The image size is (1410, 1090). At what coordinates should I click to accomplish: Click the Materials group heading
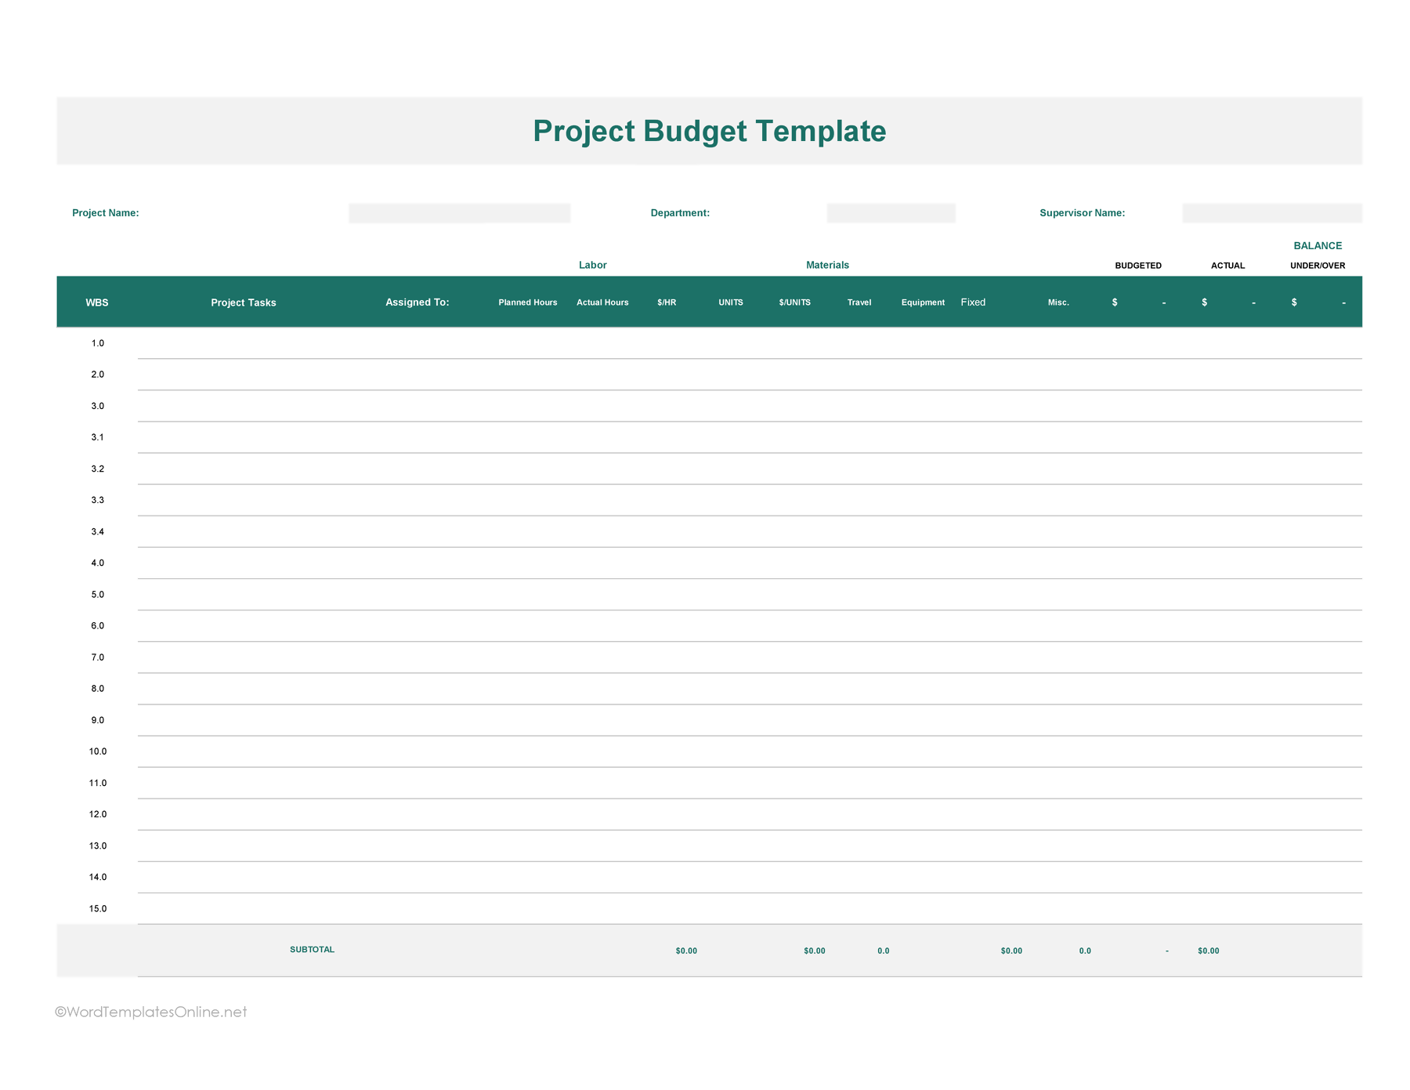pyautogui.click(x=827, y=265)
